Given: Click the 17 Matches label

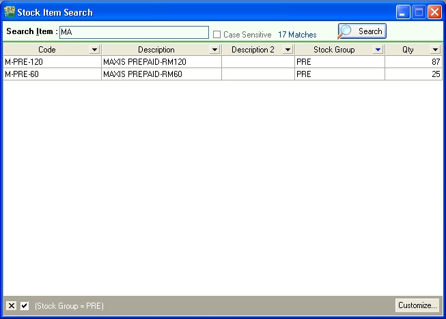Looking at the screenshot, I should click(297, 35).
